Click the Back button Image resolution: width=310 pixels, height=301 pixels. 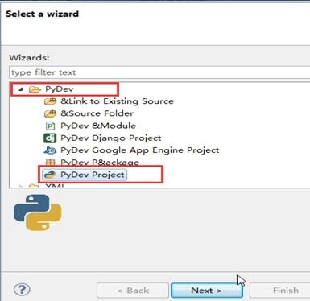tap(133, 291)
